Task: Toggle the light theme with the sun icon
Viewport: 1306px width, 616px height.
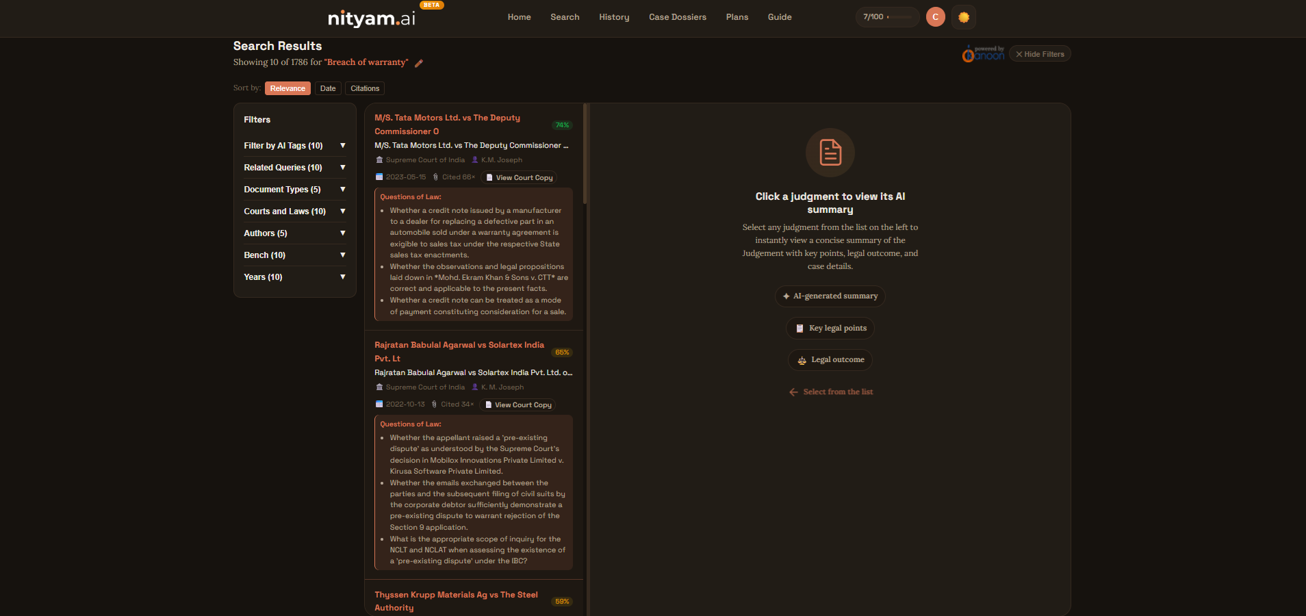Action: [x=964, y=17]
